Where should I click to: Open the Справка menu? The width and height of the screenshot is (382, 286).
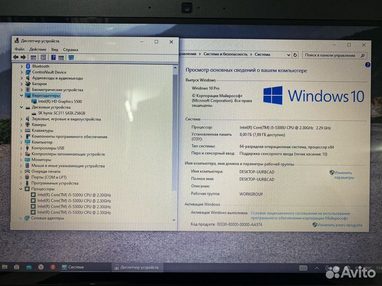(71, 50)
